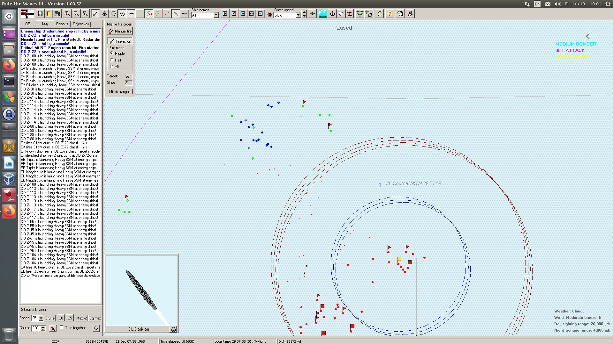Viewport: 613px width, 344px height.
Task: Click the orange M circle toolbar icon
Action: (158, 14)
